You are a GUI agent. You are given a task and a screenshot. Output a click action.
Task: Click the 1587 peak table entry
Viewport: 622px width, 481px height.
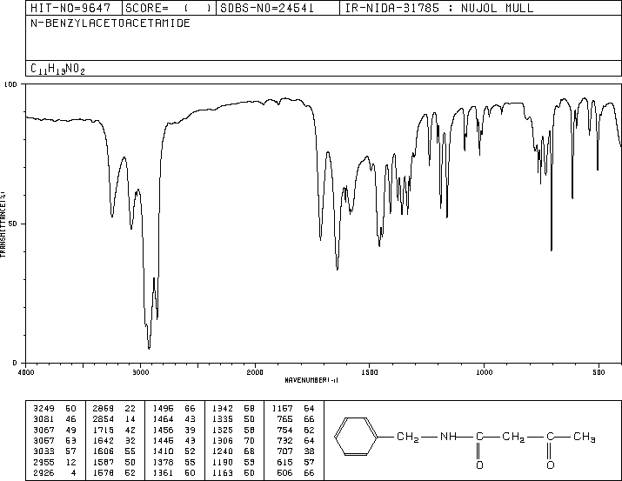pos(104,463)
